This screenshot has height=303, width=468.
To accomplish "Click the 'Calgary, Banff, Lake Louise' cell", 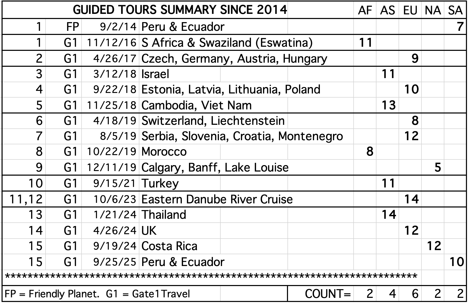I will click(215, 168).
